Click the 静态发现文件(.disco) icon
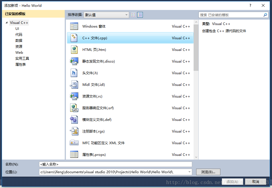This screenshot has width=272, height=188. [x=74, y=61]
